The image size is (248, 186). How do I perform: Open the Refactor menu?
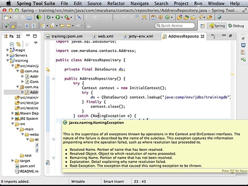(x=116, y=3)
